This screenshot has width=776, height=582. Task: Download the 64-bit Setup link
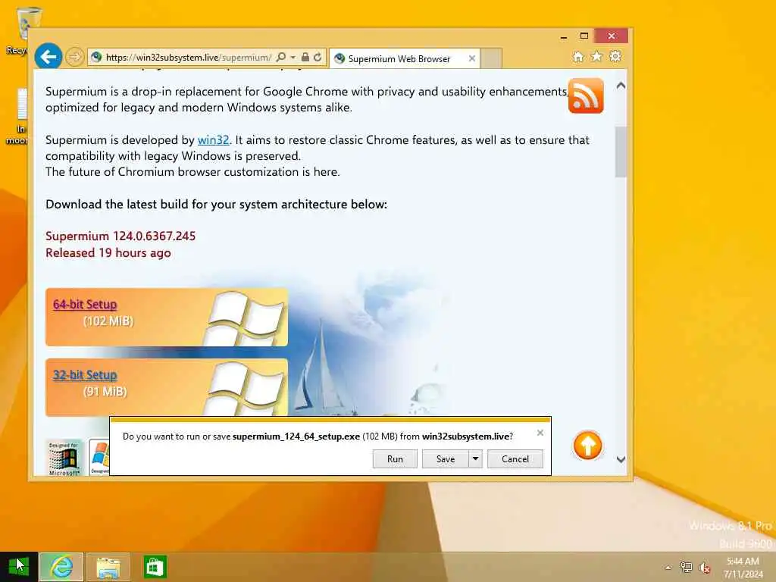coord(85,305)
